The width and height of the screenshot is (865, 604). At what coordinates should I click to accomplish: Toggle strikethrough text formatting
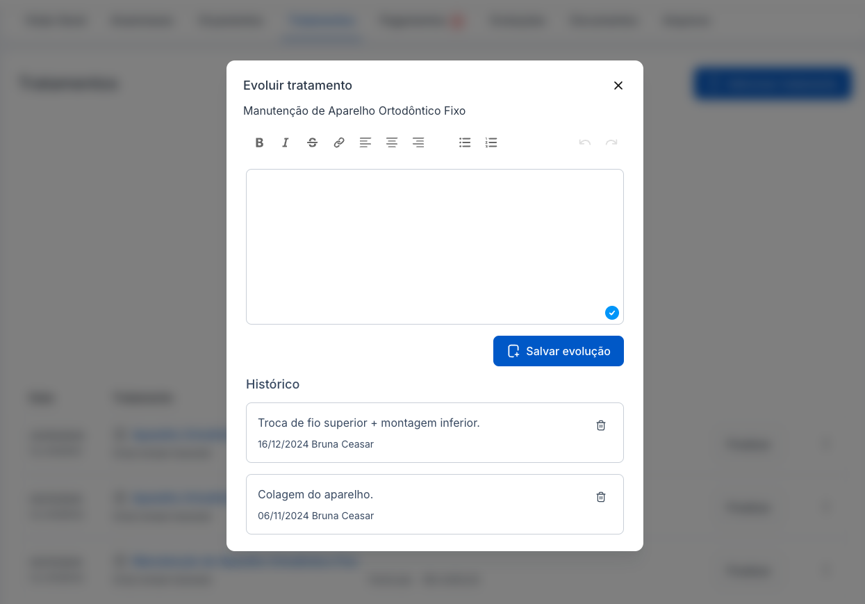(313, 142)
